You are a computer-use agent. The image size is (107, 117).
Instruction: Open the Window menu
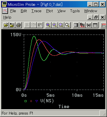coord(91,11)
